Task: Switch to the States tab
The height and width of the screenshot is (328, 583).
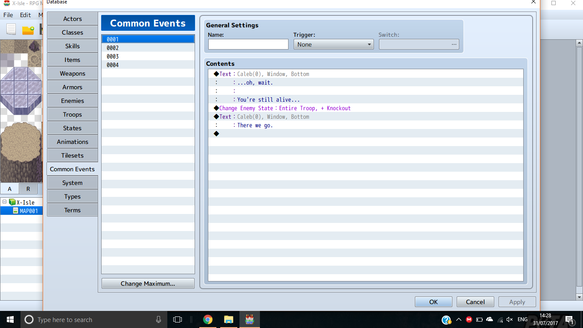Action: pos(73,128)
